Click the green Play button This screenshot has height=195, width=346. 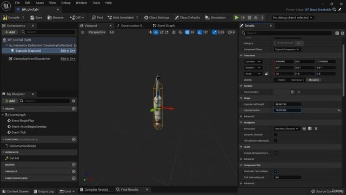click(x=237, y=17)
